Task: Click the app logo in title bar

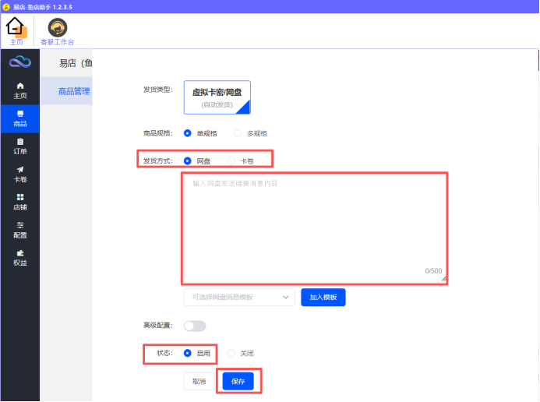Action: [6, 7]
